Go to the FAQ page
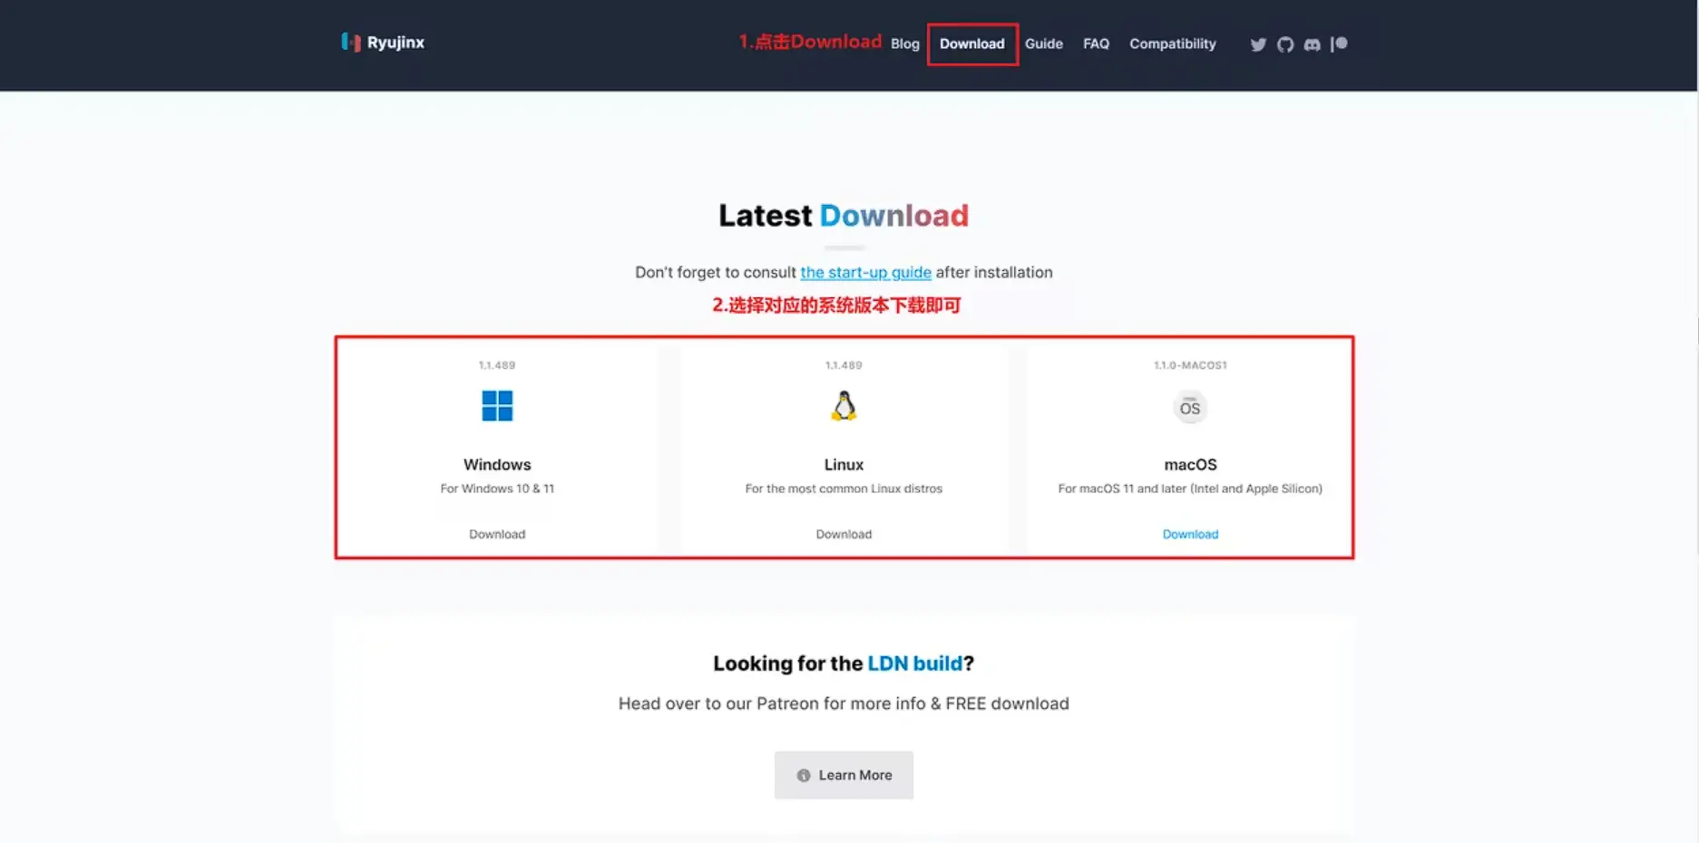Viewport: 1699px width, 843px height. tap(1096, 44)
